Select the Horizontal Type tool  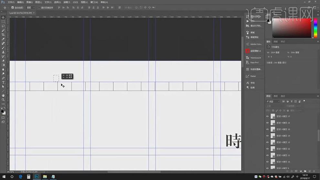point(3,82)
